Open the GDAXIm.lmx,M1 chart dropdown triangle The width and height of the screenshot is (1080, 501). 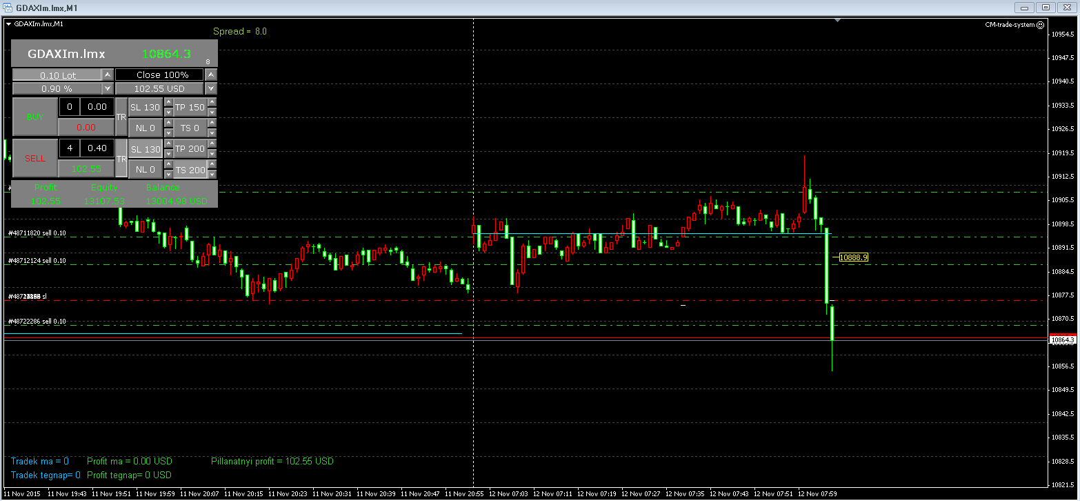coord(8,24)
